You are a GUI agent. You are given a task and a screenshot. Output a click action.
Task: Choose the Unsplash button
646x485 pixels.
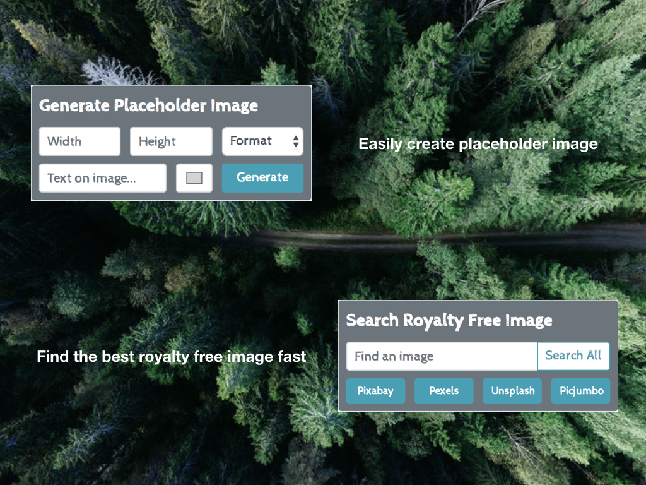(x=512, y=391)
